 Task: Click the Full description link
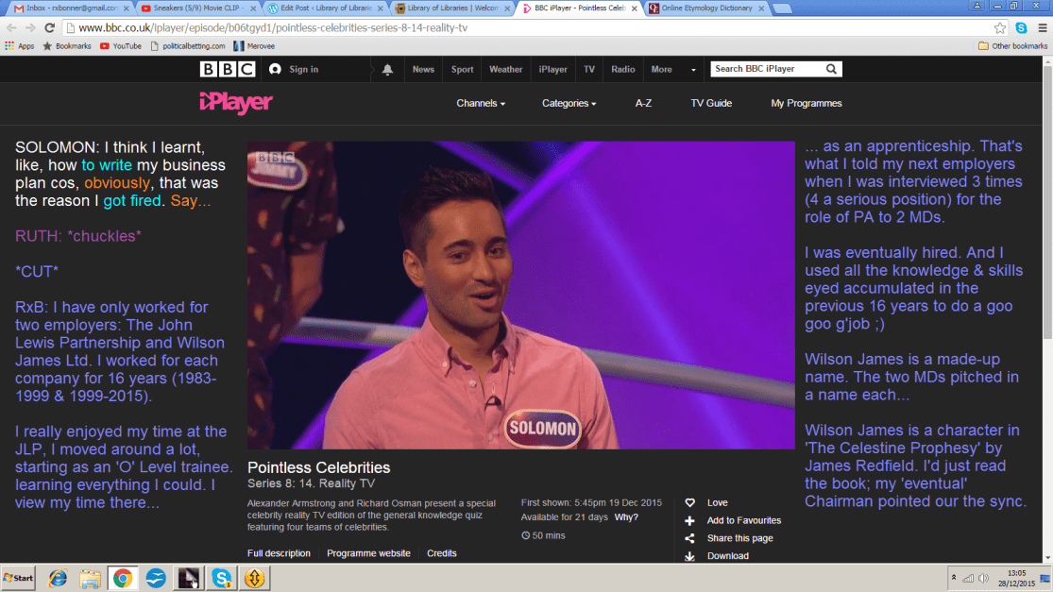[x=279, y=553]
